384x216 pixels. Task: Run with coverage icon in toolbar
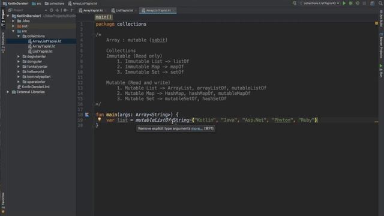[x=358, y=3]
